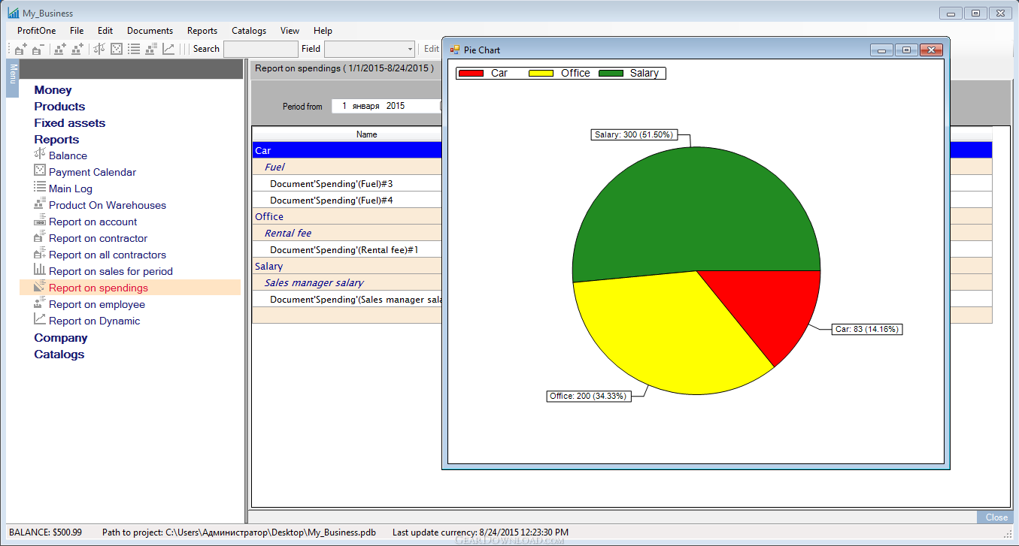Click the first boxes-plus toolbar icon
Image resolution: width=1019 pixels, height=546 pixels.
coord(59,49)
